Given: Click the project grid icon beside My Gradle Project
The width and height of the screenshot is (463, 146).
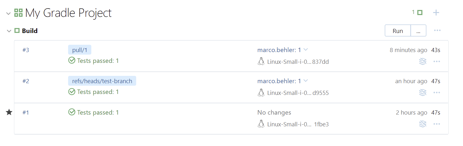Looking at the screenshot, I should (x=18, y=13).
